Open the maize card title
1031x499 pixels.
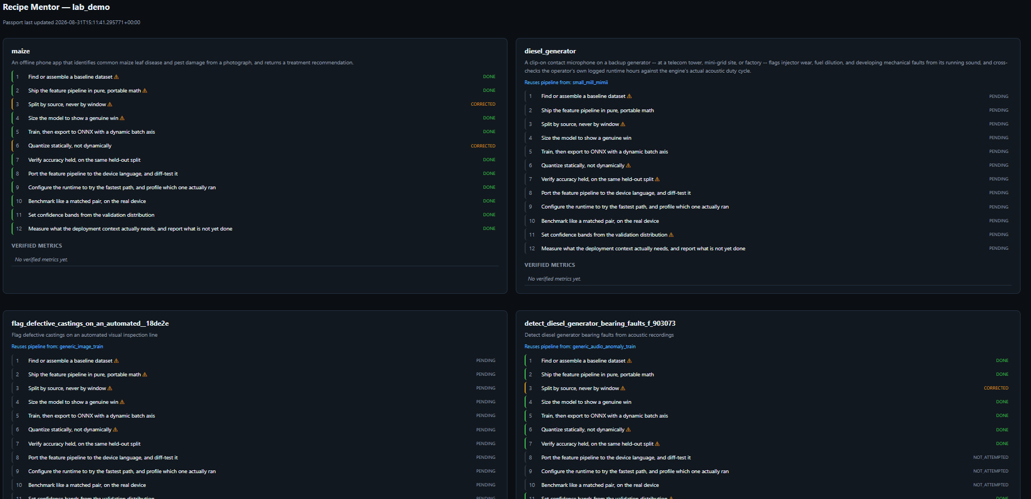coord(21,51)
